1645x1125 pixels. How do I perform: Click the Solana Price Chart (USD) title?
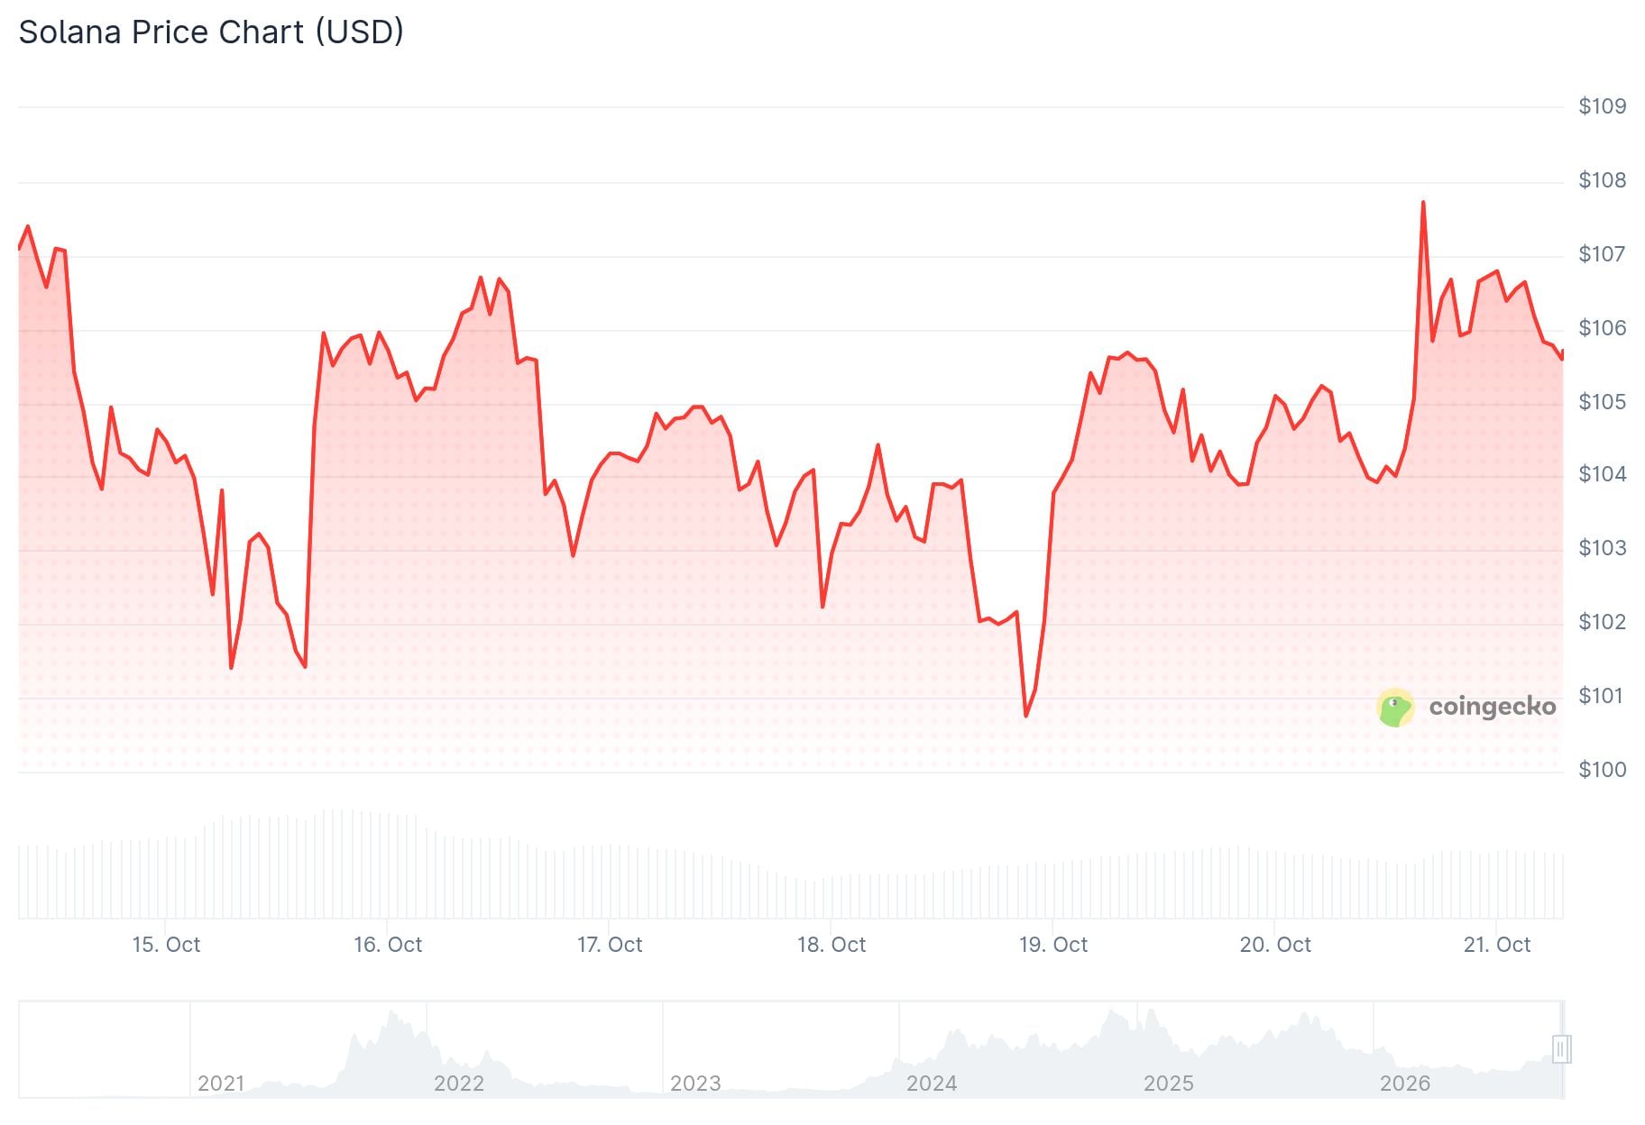pyautogui.click(x=211, y=32)
